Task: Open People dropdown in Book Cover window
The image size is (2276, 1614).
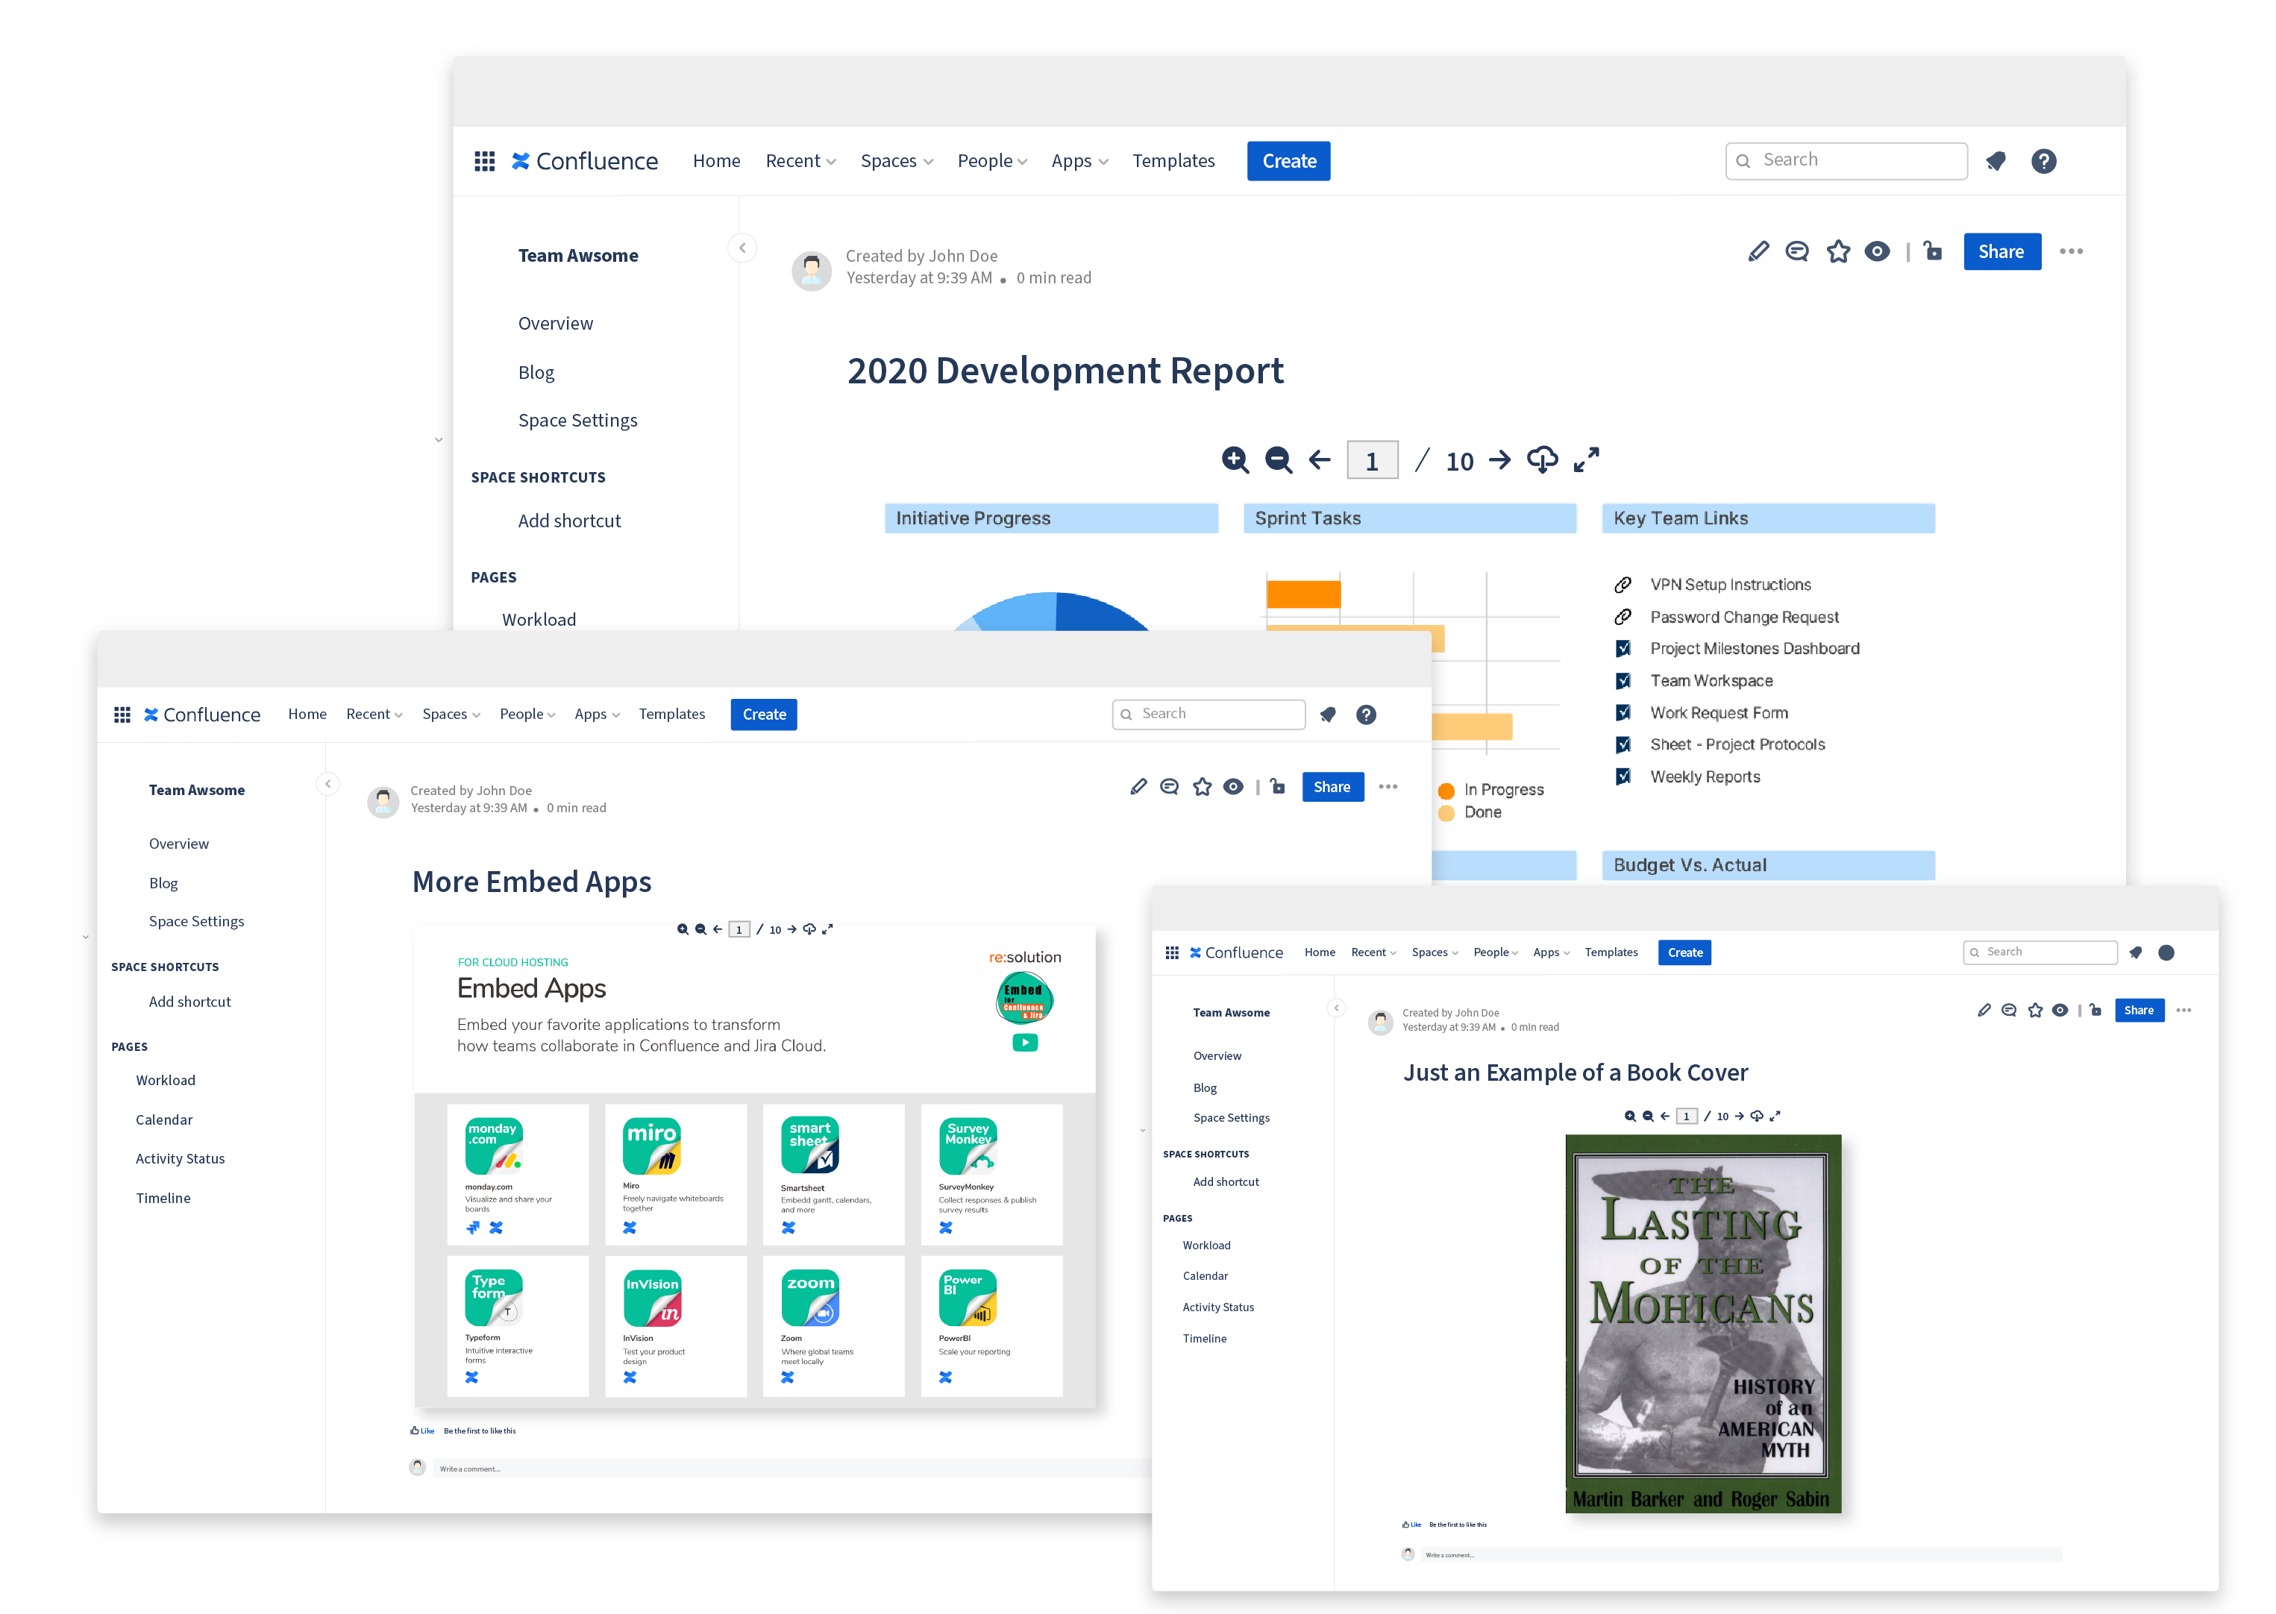Action: coord(1496,952)
